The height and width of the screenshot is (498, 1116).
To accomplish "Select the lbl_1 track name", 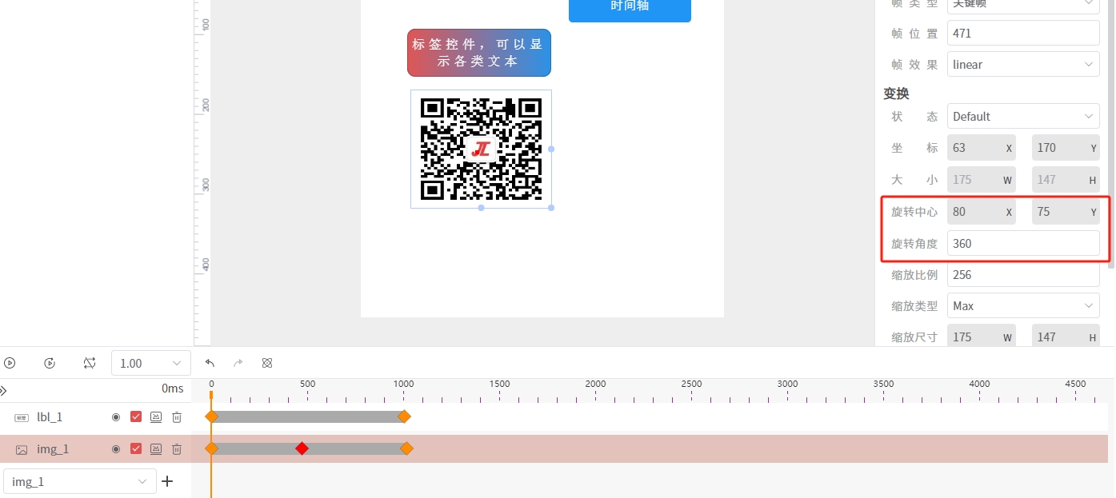I will point(50,416).
